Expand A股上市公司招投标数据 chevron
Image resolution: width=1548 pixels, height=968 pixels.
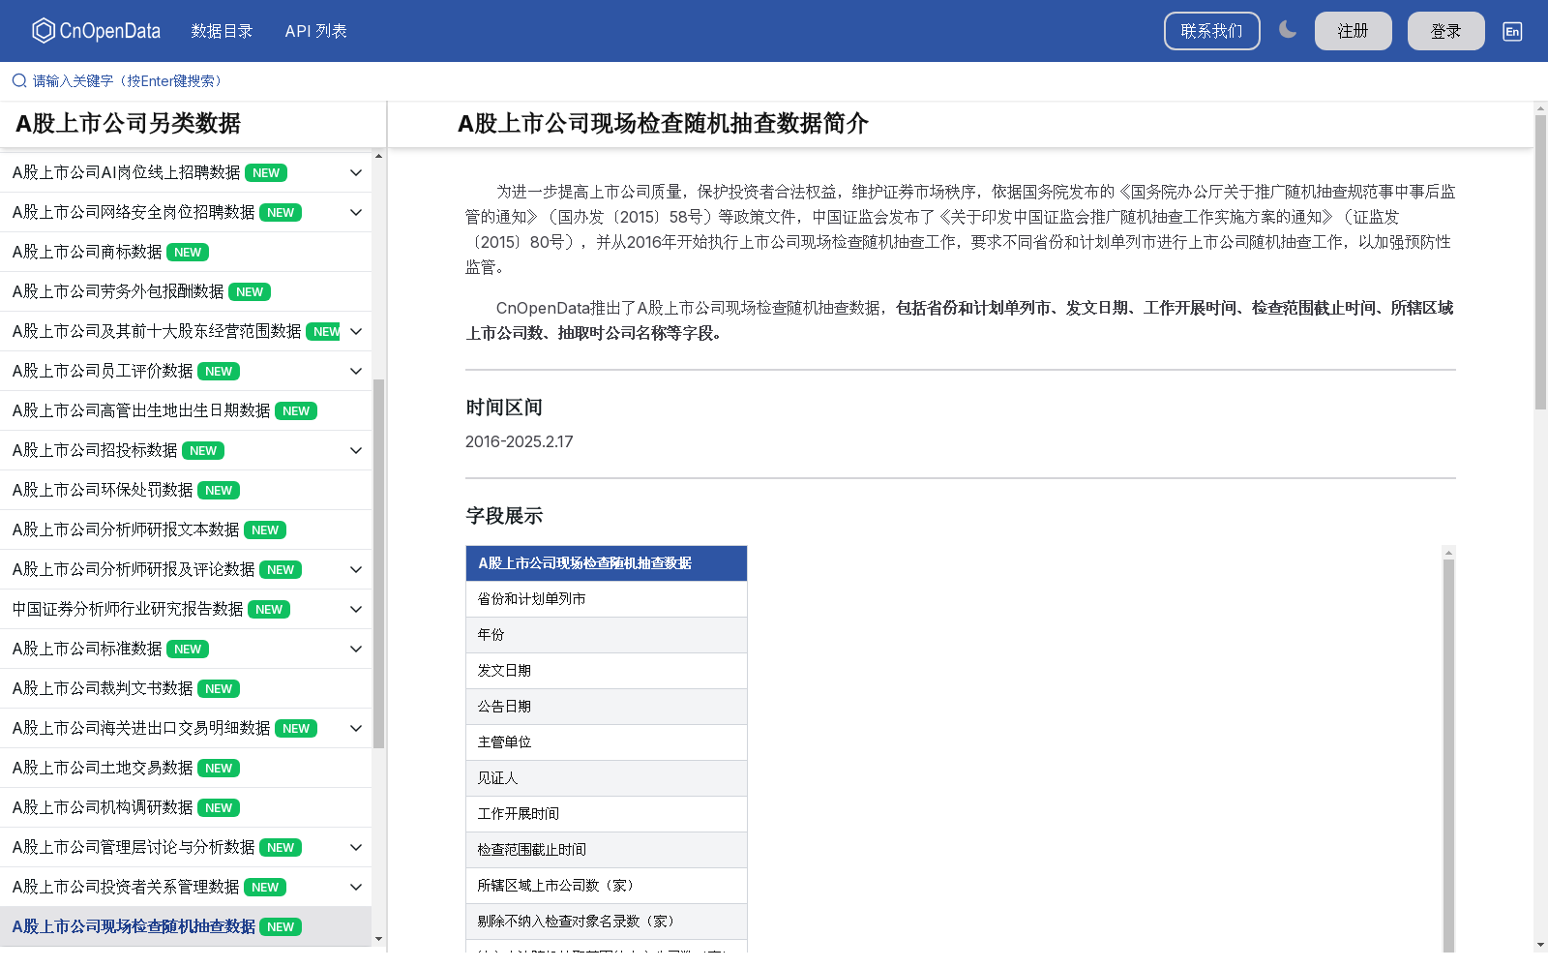pos(356,450)
